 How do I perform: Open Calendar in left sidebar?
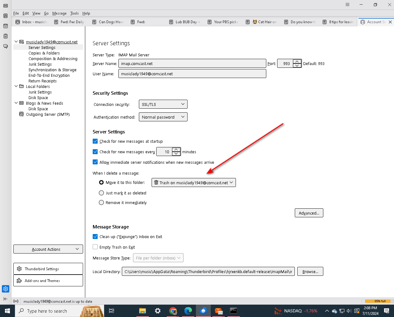(6, 26)
